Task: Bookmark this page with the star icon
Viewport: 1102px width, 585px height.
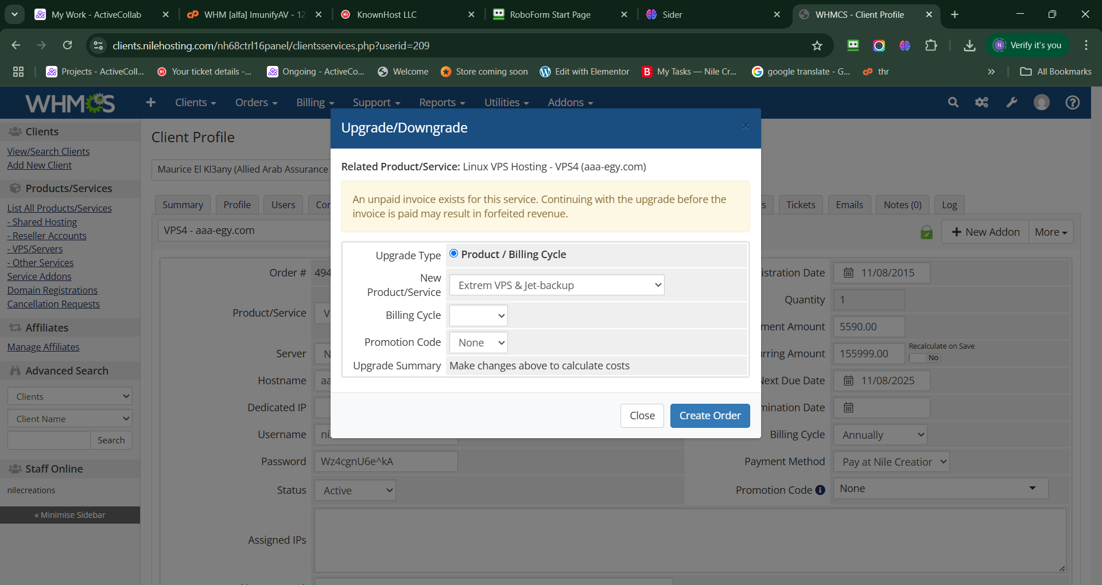Action: 817,45
